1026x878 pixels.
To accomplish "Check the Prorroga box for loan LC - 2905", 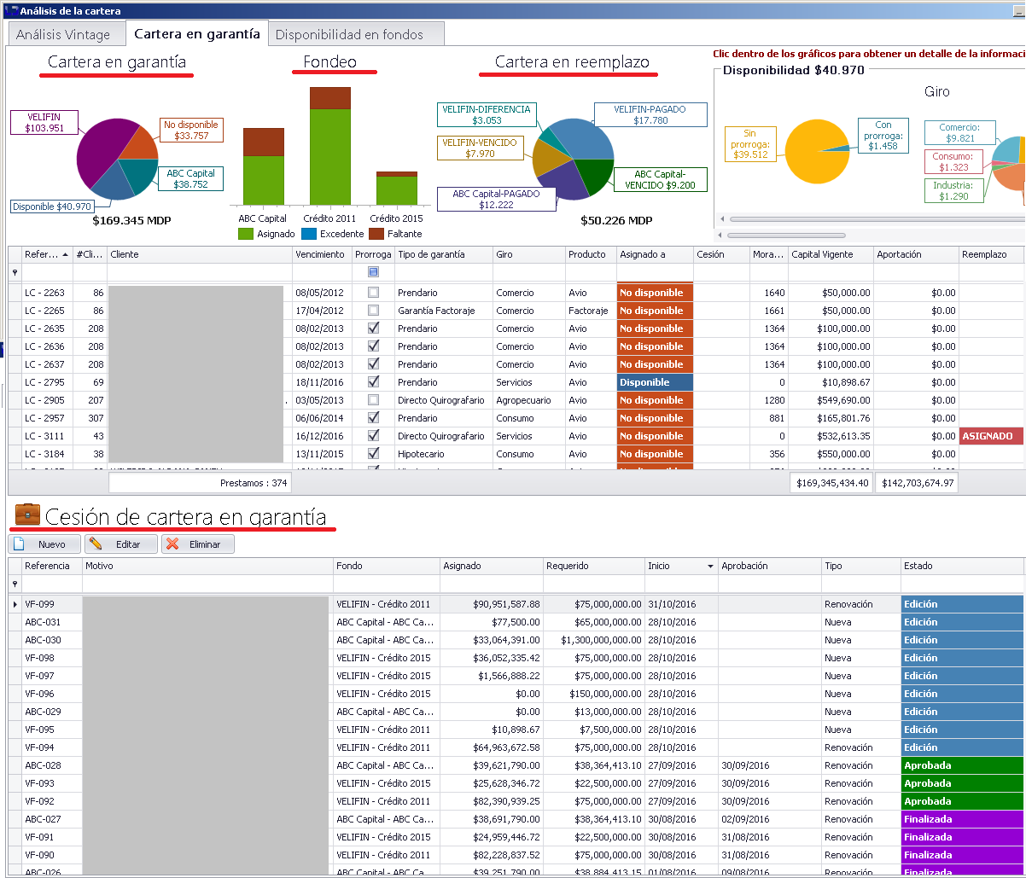I will (x=373, y=400).
